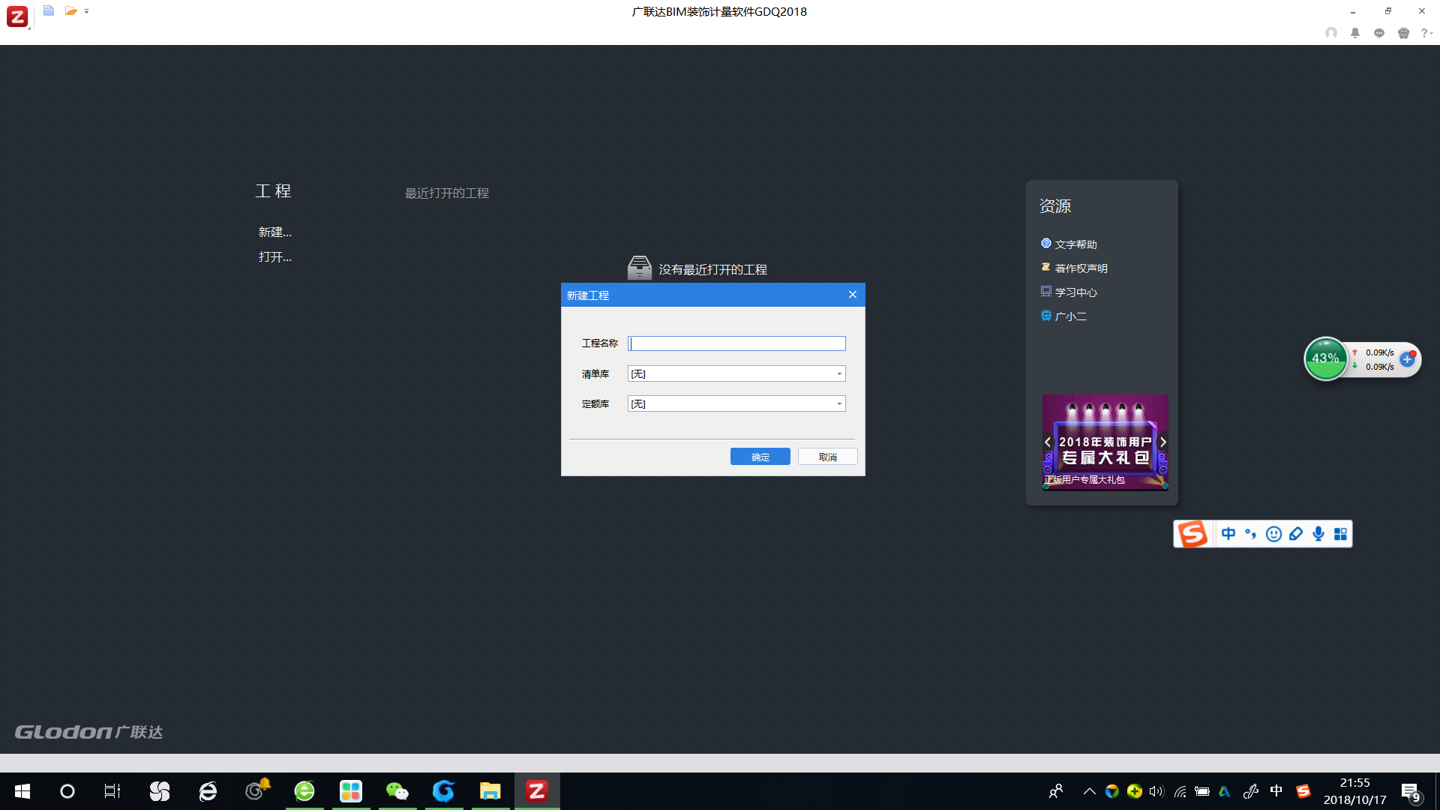
Task: Toggle Chinese/English mode 中 on IME bar
Action: (1228, 534)
